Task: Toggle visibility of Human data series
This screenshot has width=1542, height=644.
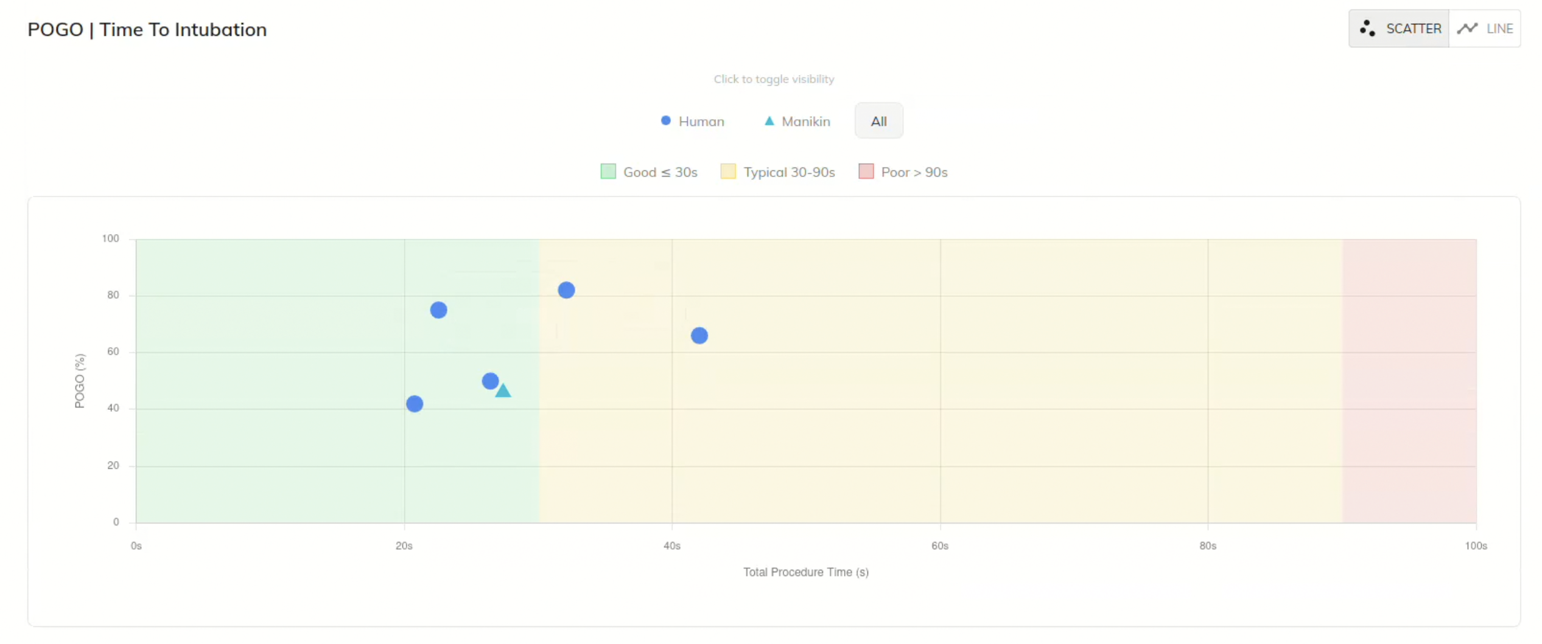Action: point(693,121)
